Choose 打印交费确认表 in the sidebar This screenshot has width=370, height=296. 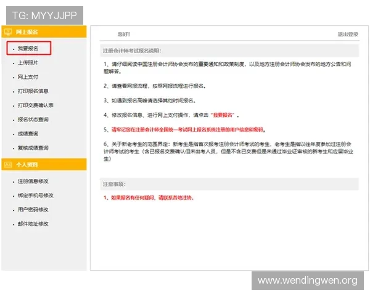click(36, 105)
